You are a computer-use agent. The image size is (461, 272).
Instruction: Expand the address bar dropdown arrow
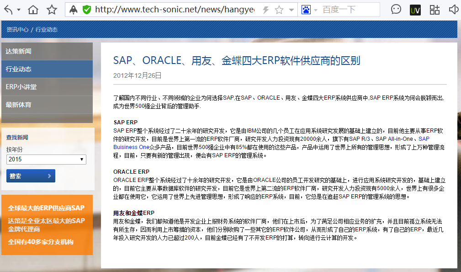click(x=291, y=10)
